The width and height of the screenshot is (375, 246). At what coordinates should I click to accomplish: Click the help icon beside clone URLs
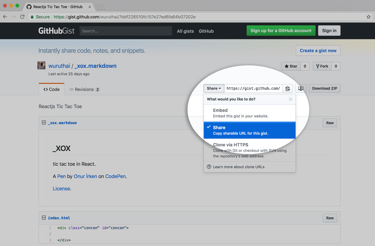click(x=209, y=167)
